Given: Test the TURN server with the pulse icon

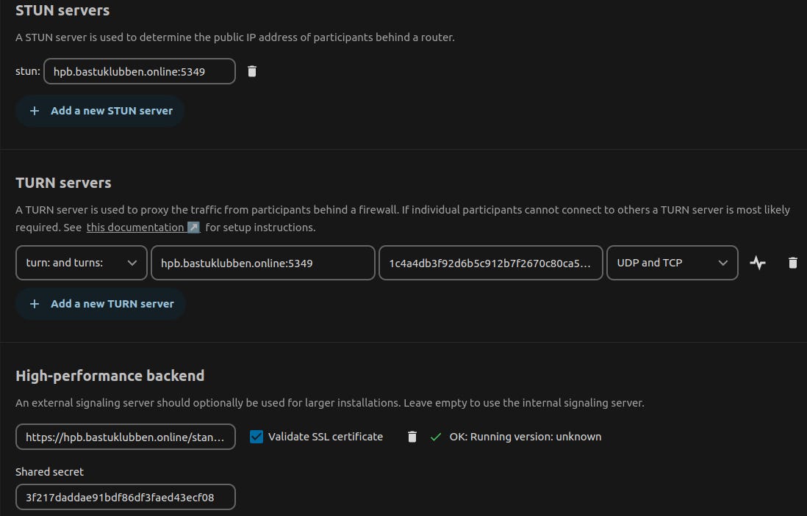Looking at the screenshot, I should (758, 262).
